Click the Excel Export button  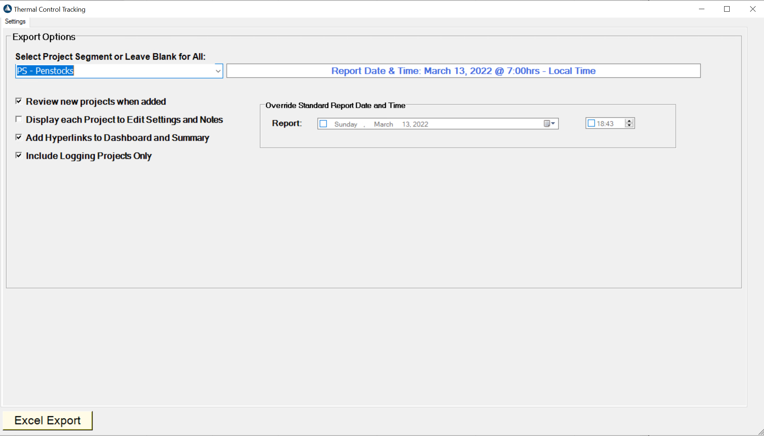coord(48,420)
